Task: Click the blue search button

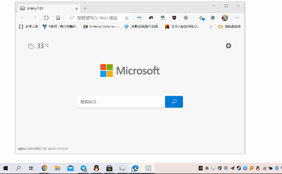Action: [x=174, y=102]
